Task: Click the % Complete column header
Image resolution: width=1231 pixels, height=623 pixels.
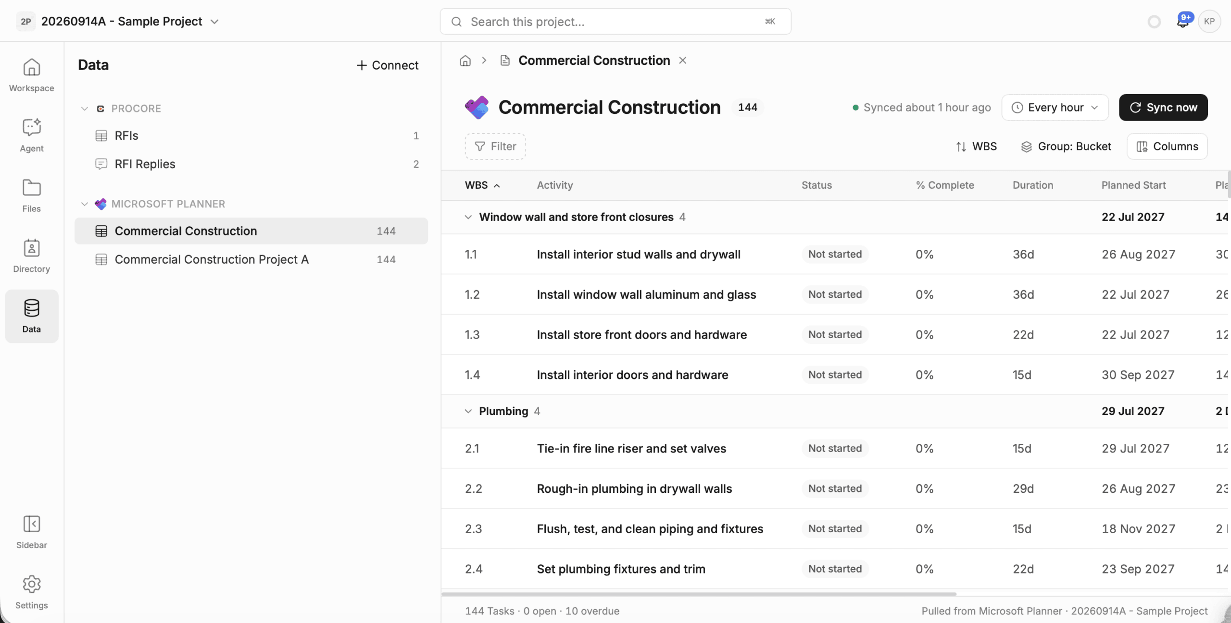Action: point(944,185)
